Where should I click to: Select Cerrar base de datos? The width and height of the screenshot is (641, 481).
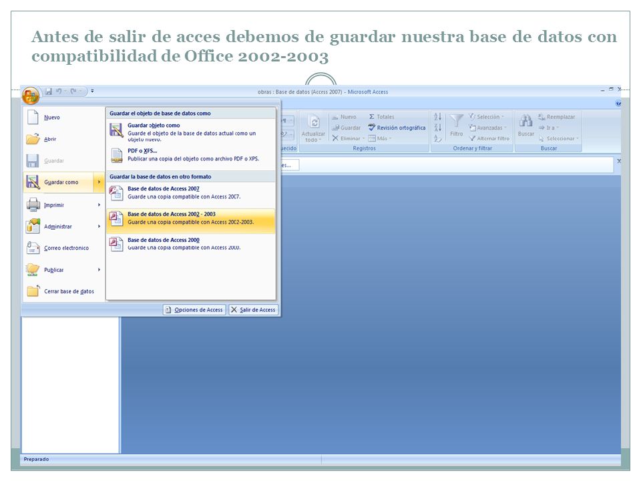click(x=64, y=292)
